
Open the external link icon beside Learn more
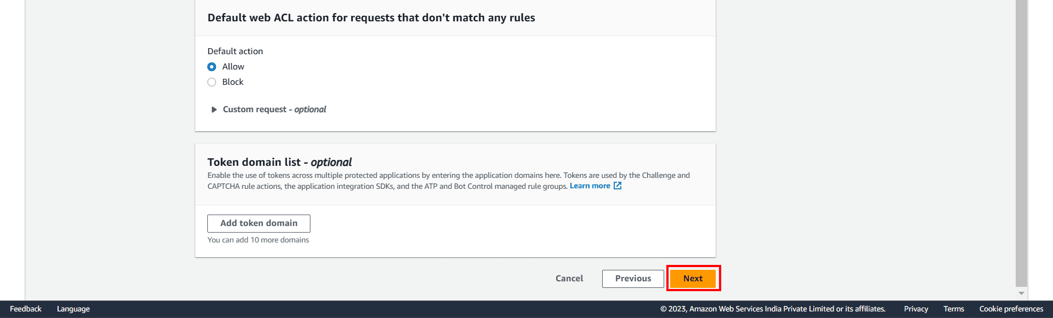tap(618, 186)
